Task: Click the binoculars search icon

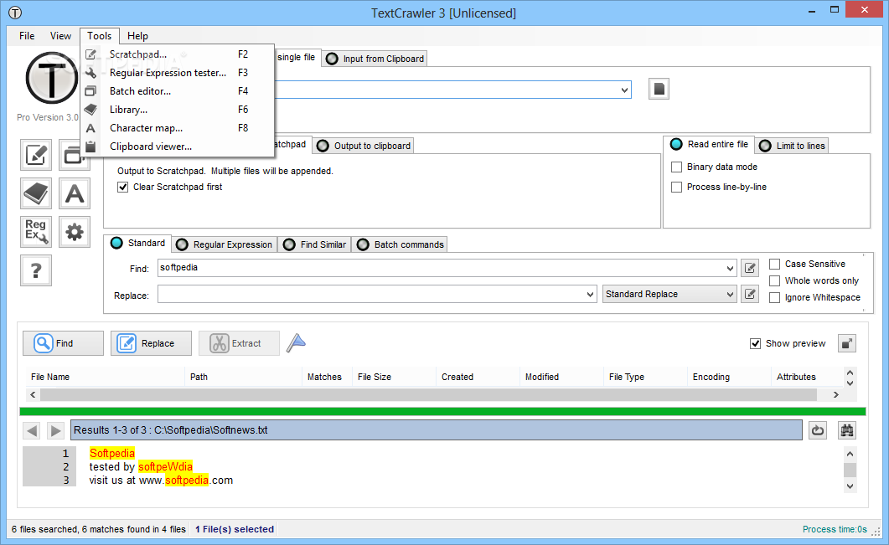Action: [847, 430]
